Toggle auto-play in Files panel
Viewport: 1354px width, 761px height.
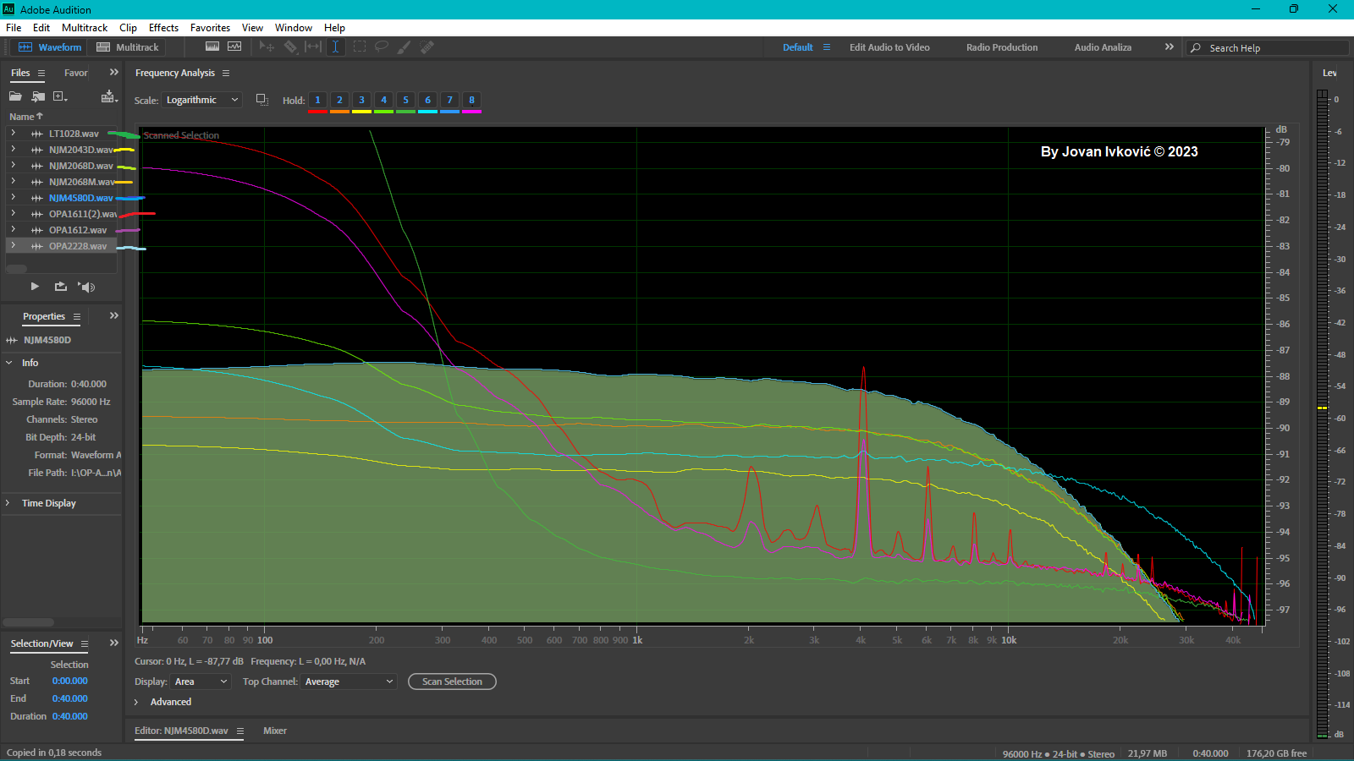click(86, 287)
